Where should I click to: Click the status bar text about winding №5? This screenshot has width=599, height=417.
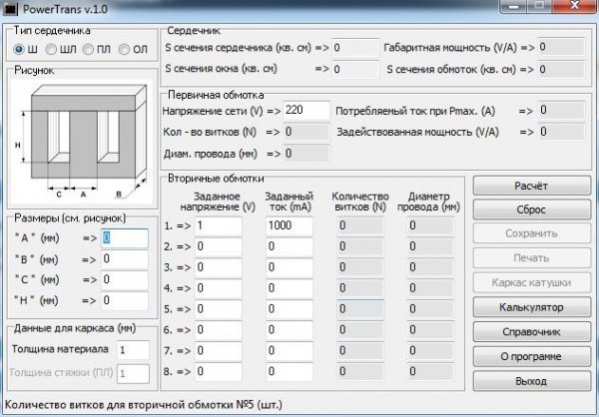pyautogui.click(x=144, y=405)
